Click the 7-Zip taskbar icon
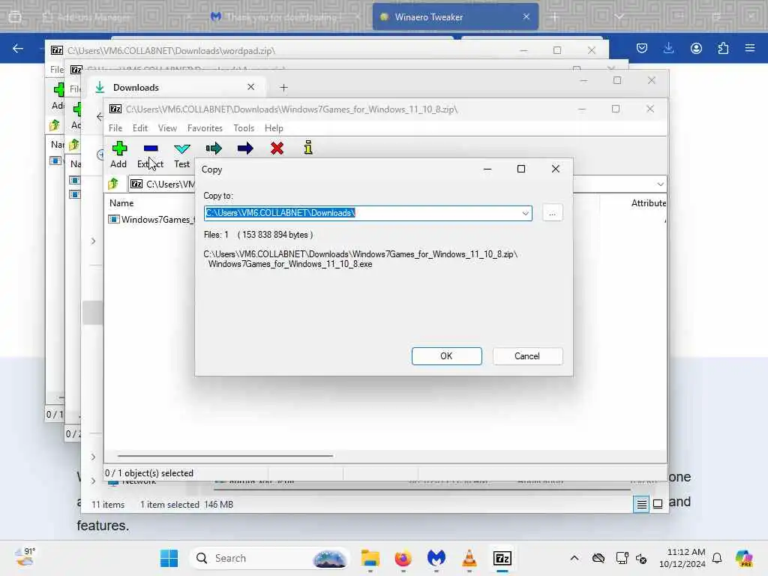The width and height of the screenshot is (768, 576). point(502,558)
